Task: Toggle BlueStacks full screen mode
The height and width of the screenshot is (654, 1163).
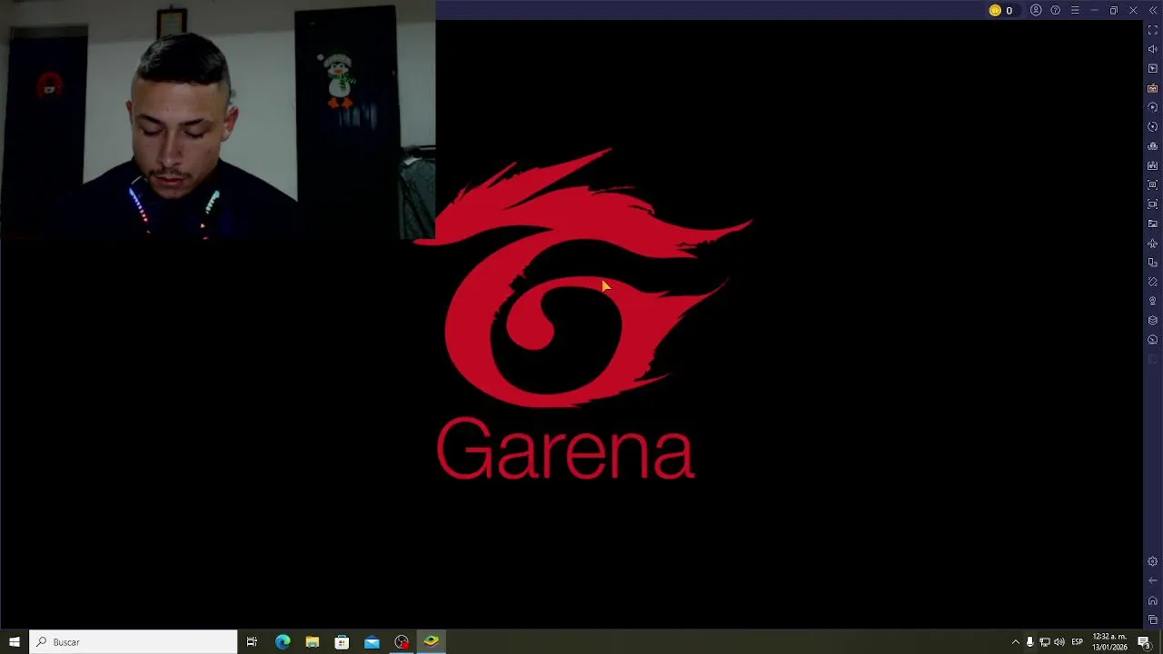Action: pos(1153,30)
